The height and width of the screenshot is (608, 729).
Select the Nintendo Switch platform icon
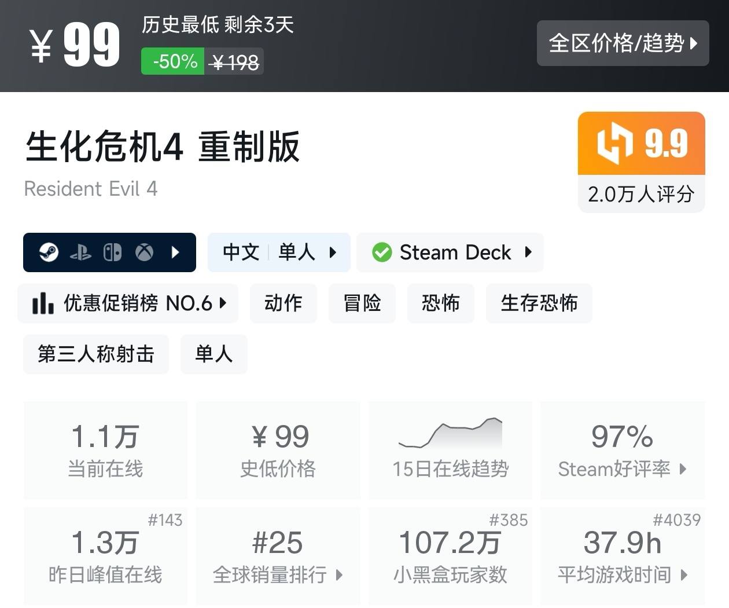pyautogui.click(x=113, y=252)
